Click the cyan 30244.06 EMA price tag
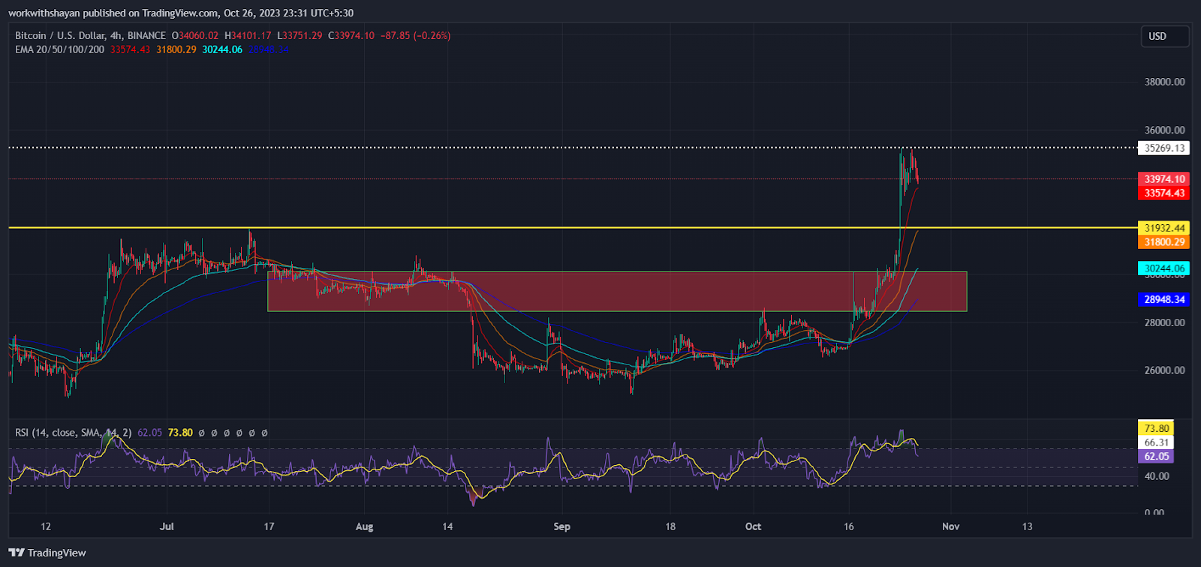This screenshot has width=1201, height=567. coord(1164,268)
